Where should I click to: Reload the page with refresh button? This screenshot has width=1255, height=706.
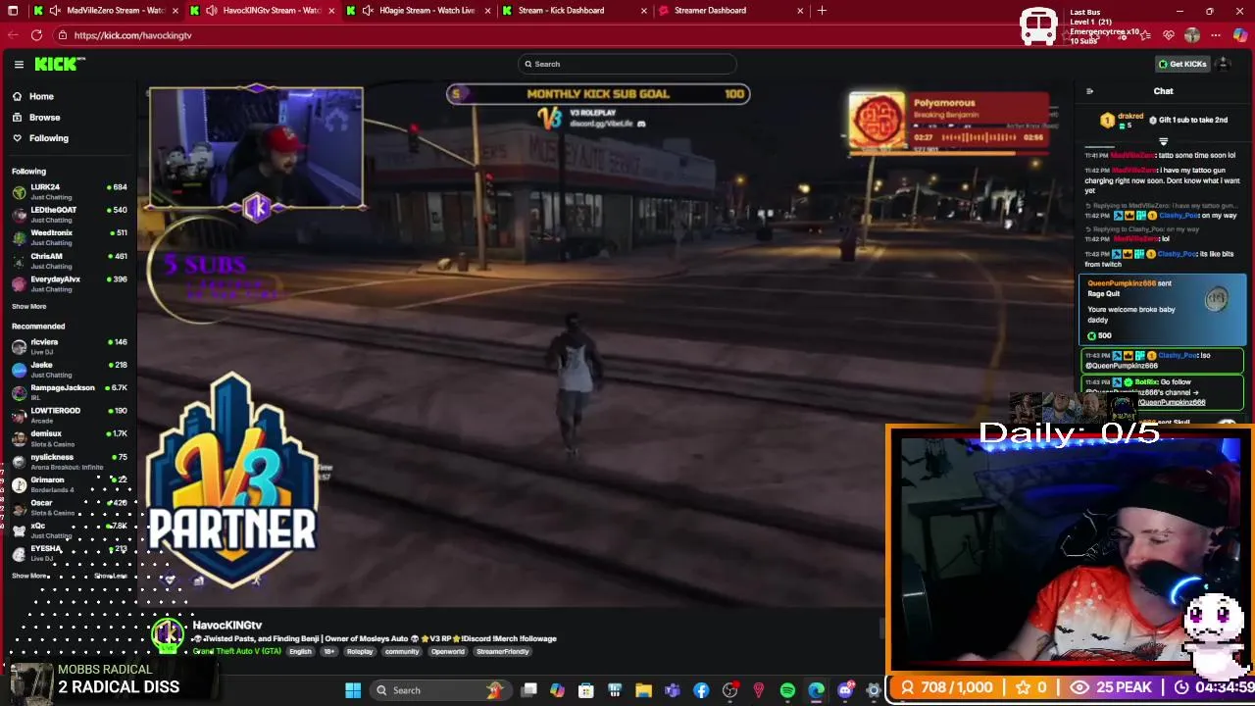(x=36, y=35)
